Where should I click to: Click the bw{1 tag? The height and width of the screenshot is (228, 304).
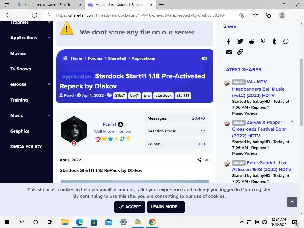click(x=134, y=96)
